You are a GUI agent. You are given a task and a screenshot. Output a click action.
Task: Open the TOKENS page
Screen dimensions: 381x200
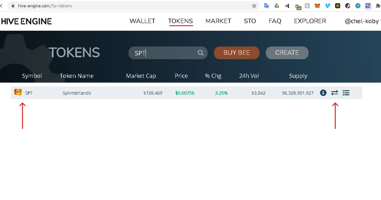pyautogui.click(x=180, y=21)
